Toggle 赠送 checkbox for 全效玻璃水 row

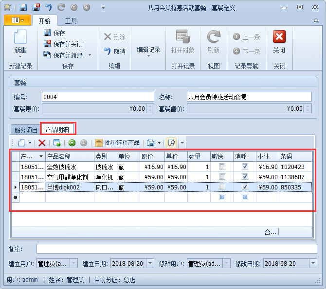click(222, 167)
